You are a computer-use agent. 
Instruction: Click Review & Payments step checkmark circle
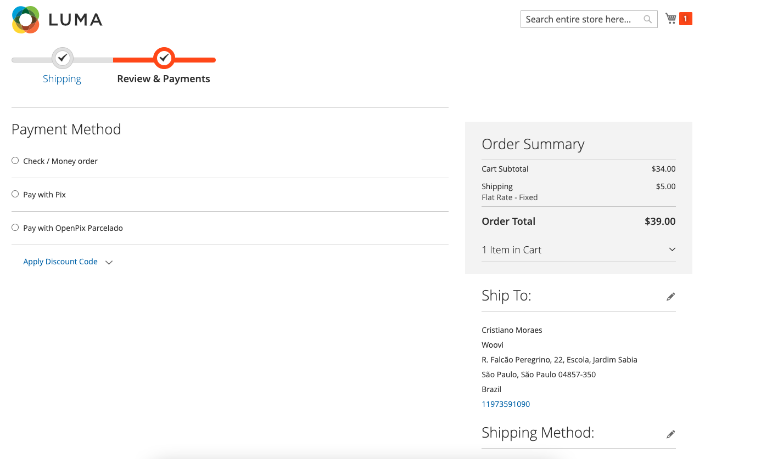tap(164, 58)
